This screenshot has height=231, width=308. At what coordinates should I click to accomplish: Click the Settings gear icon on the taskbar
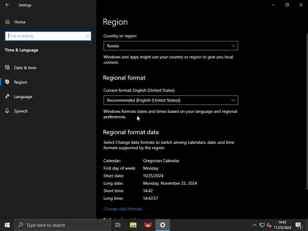(163, 225)
